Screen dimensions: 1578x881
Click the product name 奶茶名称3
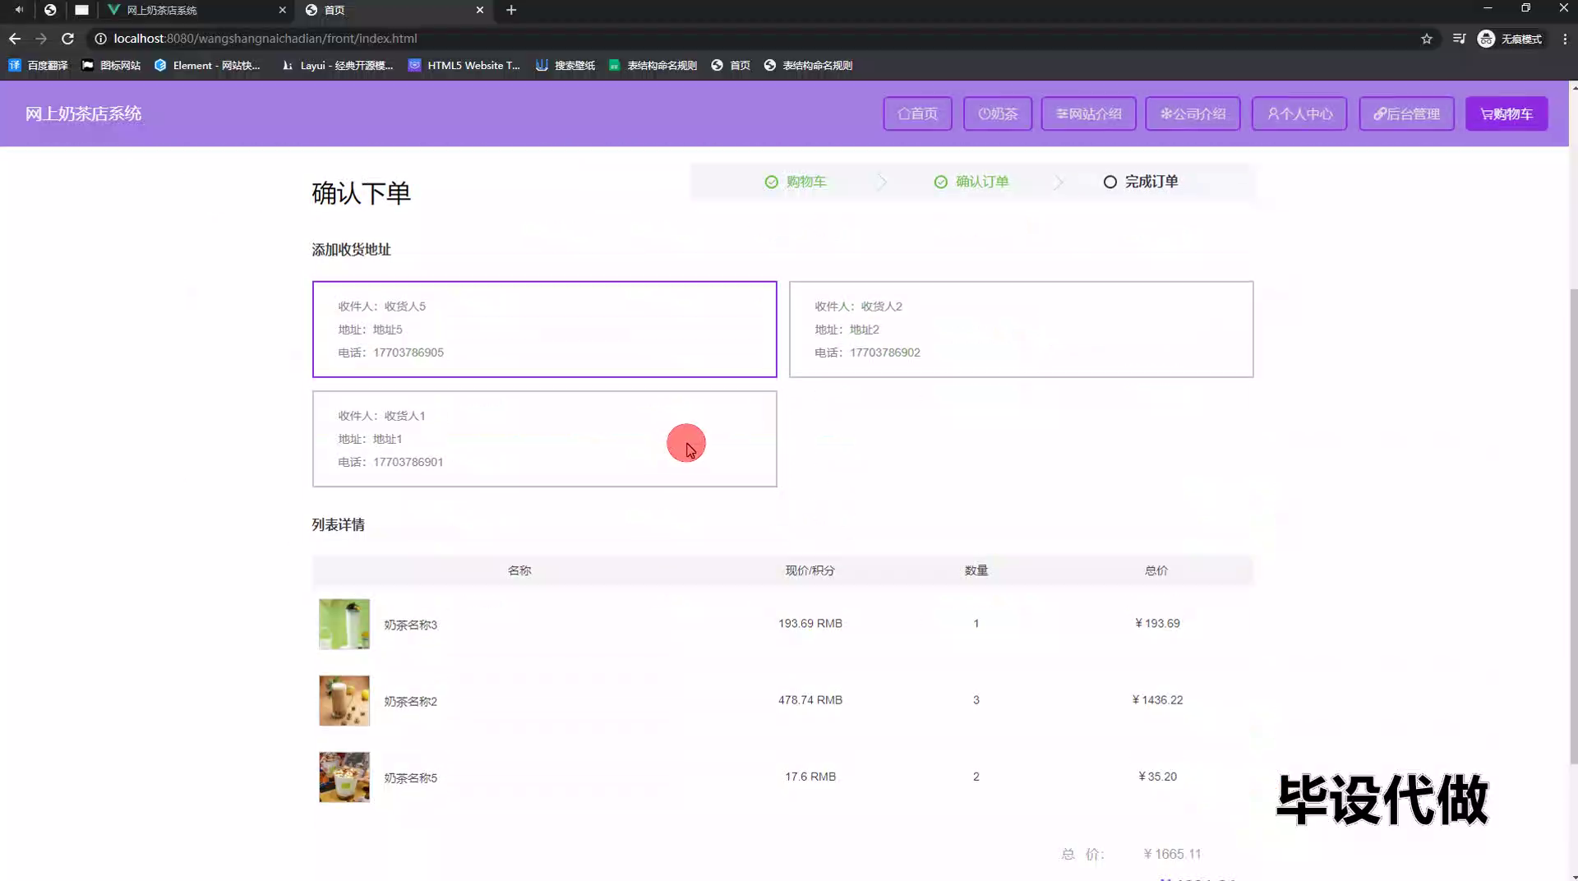point(410,625)
